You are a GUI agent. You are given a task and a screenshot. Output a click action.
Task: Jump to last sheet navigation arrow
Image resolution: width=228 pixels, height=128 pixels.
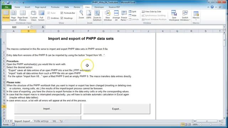point(11,121)
